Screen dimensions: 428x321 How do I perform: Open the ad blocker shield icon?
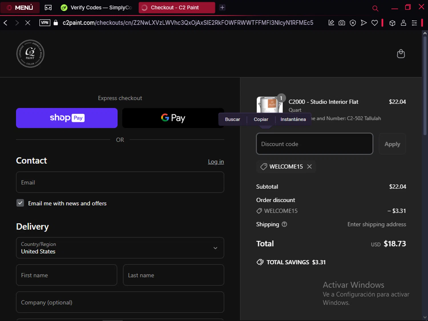[353, 23]
